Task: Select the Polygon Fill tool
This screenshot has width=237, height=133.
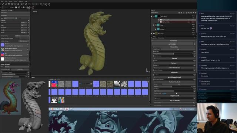Action: coord(12,4)
